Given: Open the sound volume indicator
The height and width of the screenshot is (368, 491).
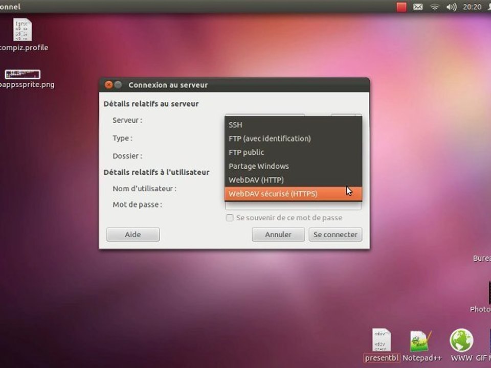Looking at the screenshot, I should 451,7.
